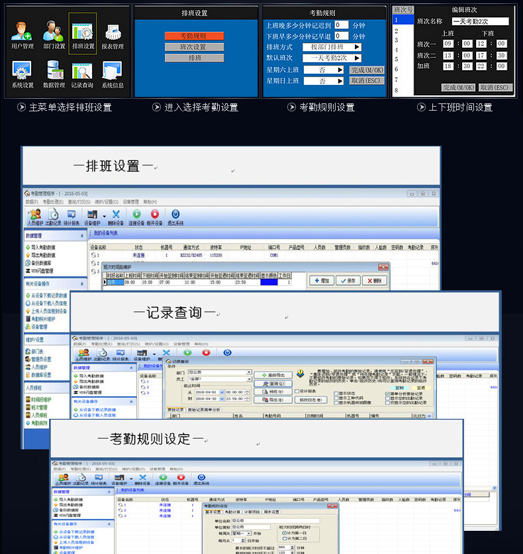523x554 pixels.
Task: Collapse the 数据管理 panel in 排班设置 window
Action: coord(82,236)
